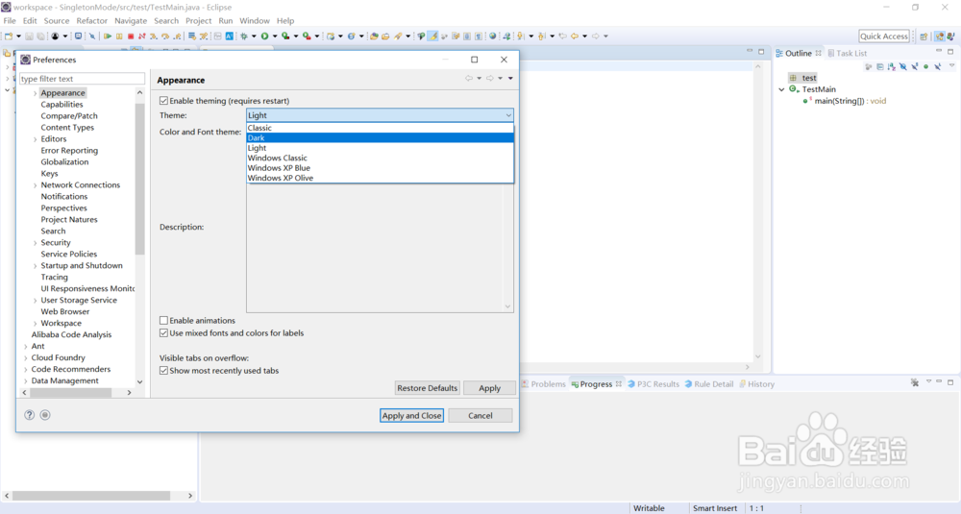Toggle Enable theming checkbox
Viewport: 961px width, 514px height.
pyautogui.click(x=163, y=101)
